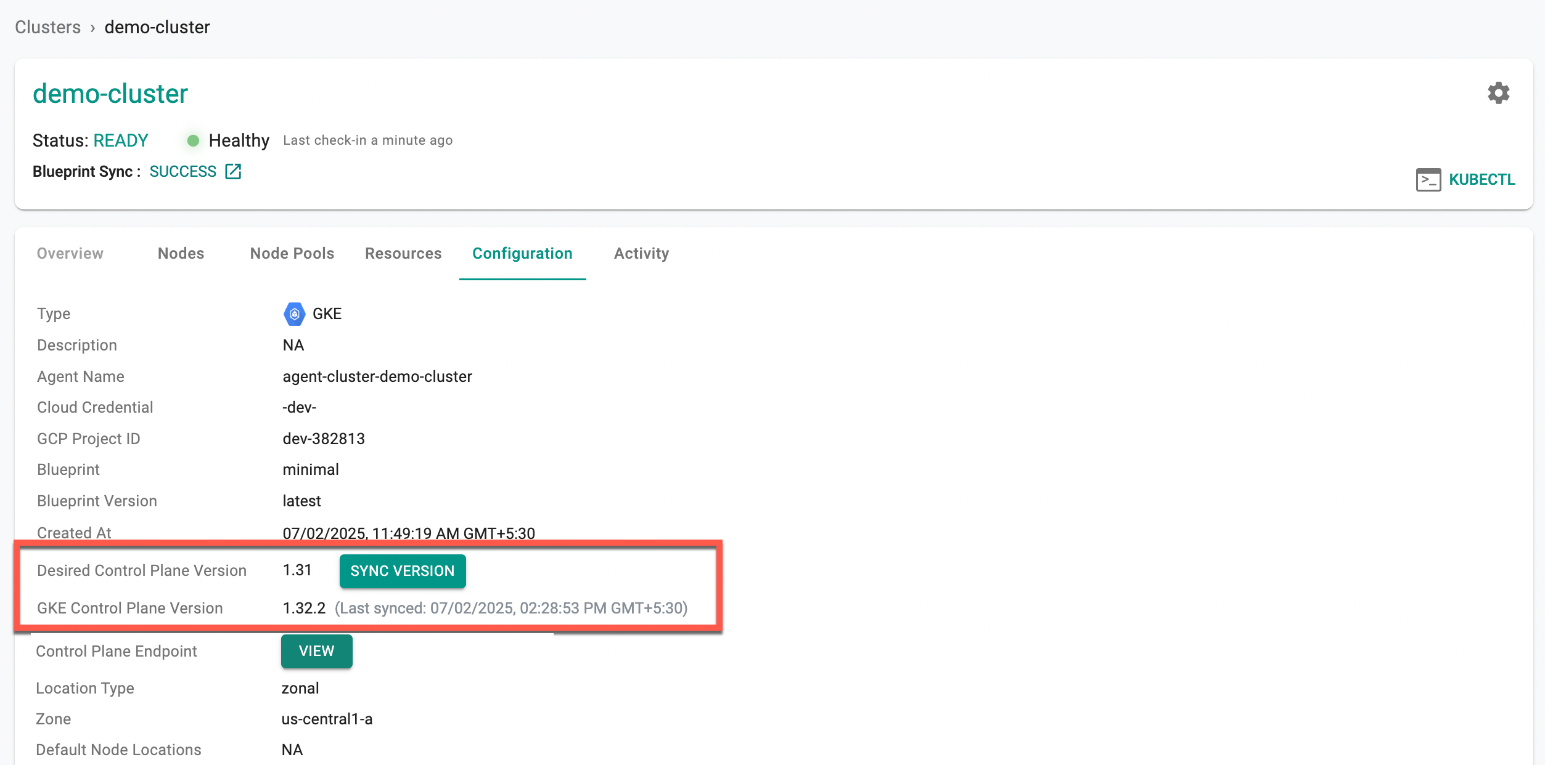Viewport: 1545px width, 765px height.
Task: Click the Clusters breadcrumb link
Action: click(47, 27)
